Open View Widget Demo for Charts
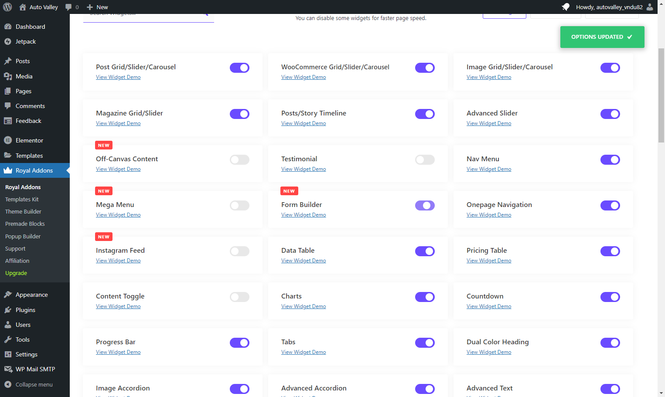Viewport: 665px width, 397px height. click(x=304, y=306)
